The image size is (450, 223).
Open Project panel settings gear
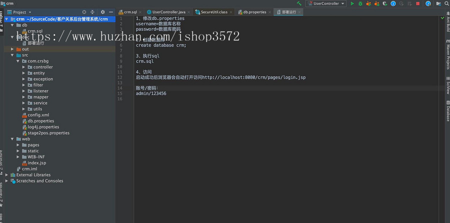tap(102, 12)
